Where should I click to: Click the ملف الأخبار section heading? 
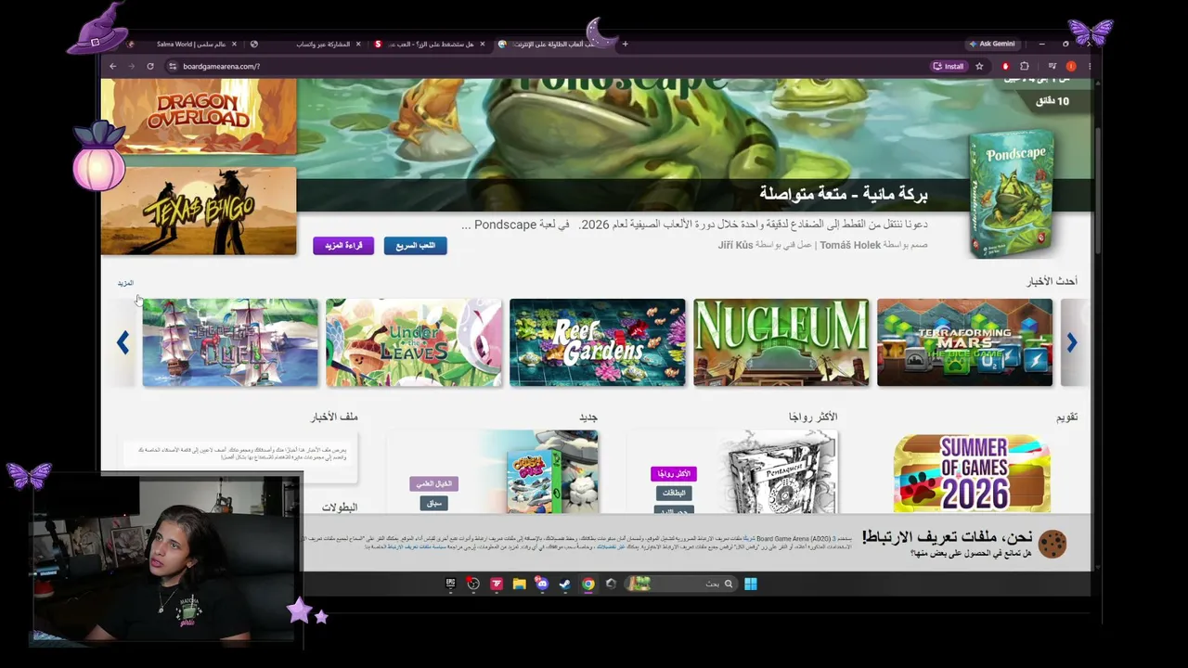click(334, 417)
